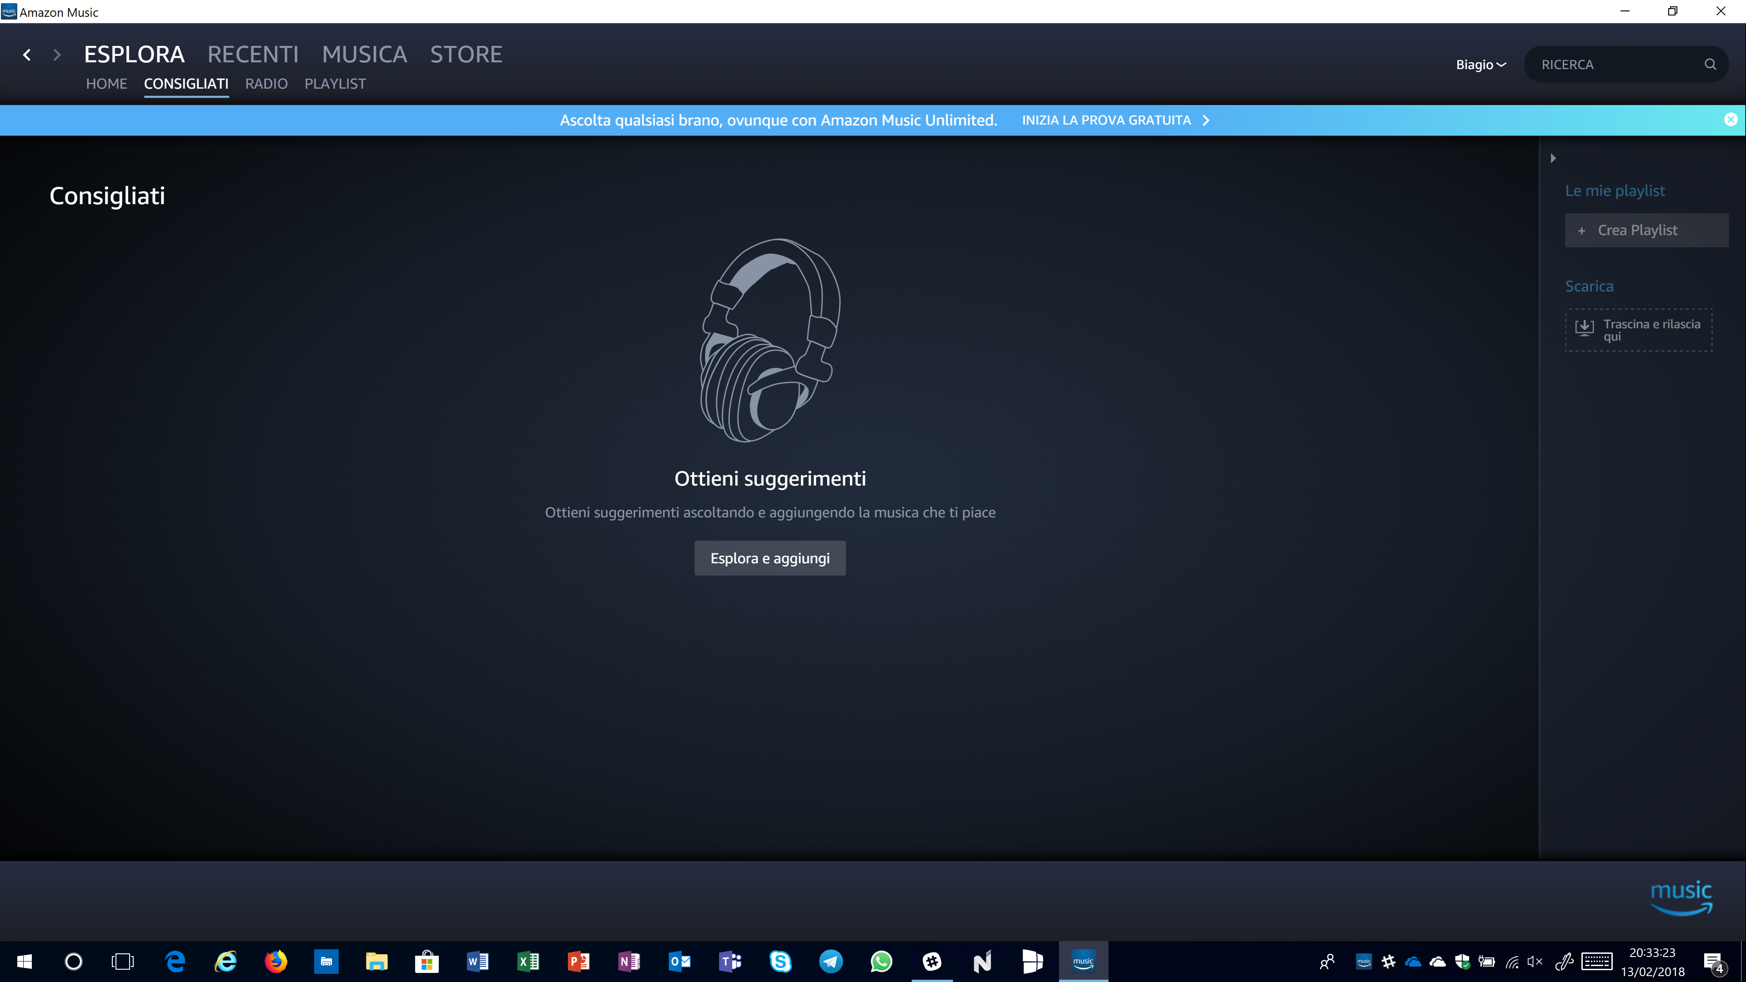Open the Windows Start menu

(x=25, y=961)
